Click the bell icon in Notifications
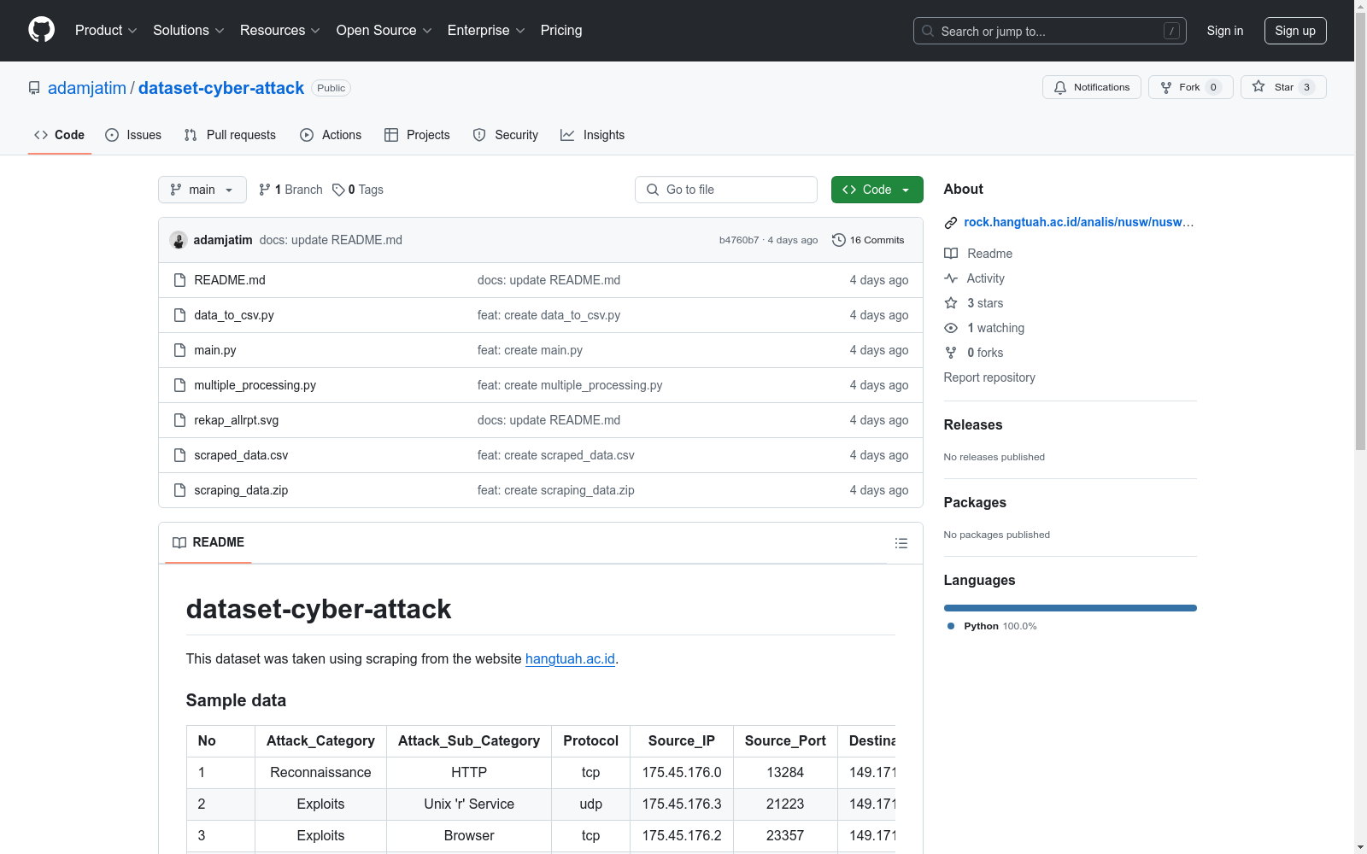 pyautogui.click(x=1060, y=87)
